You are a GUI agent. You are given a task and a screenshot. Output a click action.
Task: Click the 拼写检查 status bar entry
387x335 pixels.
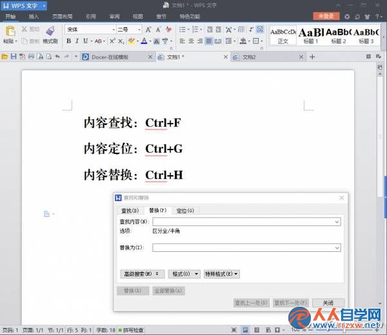click(x=132, y=330)
